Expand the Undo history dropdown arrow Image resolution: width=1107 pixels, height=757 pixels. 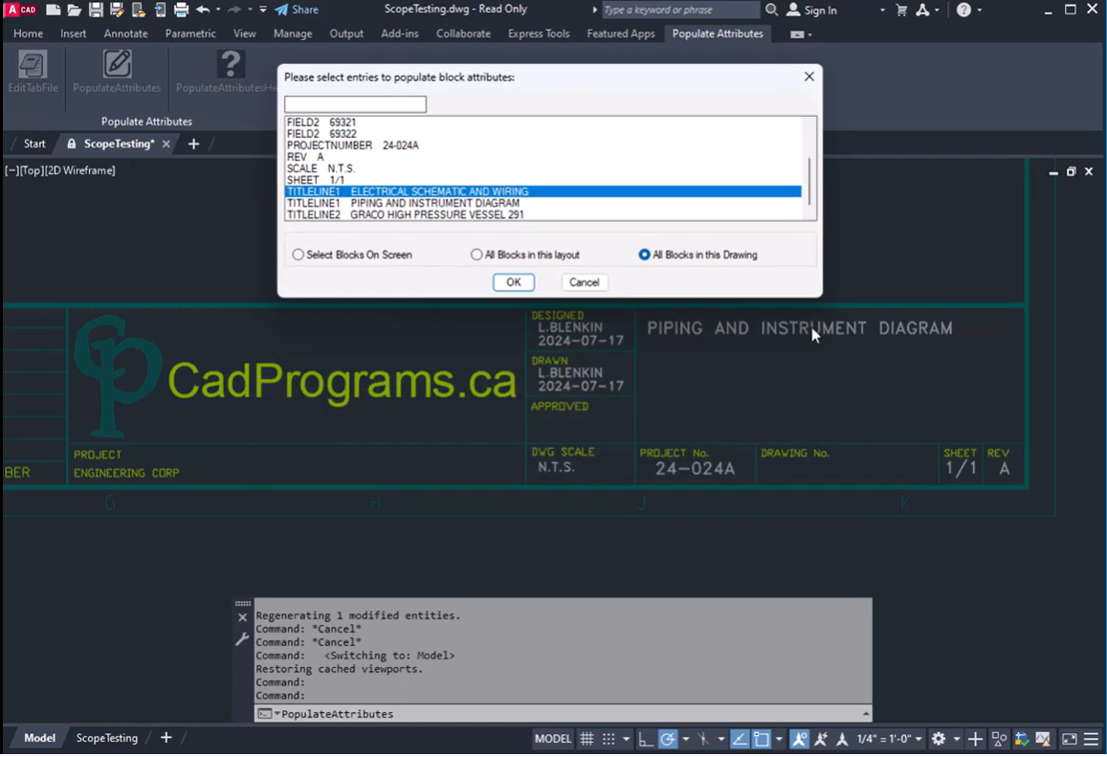click(x=217, y=10)
